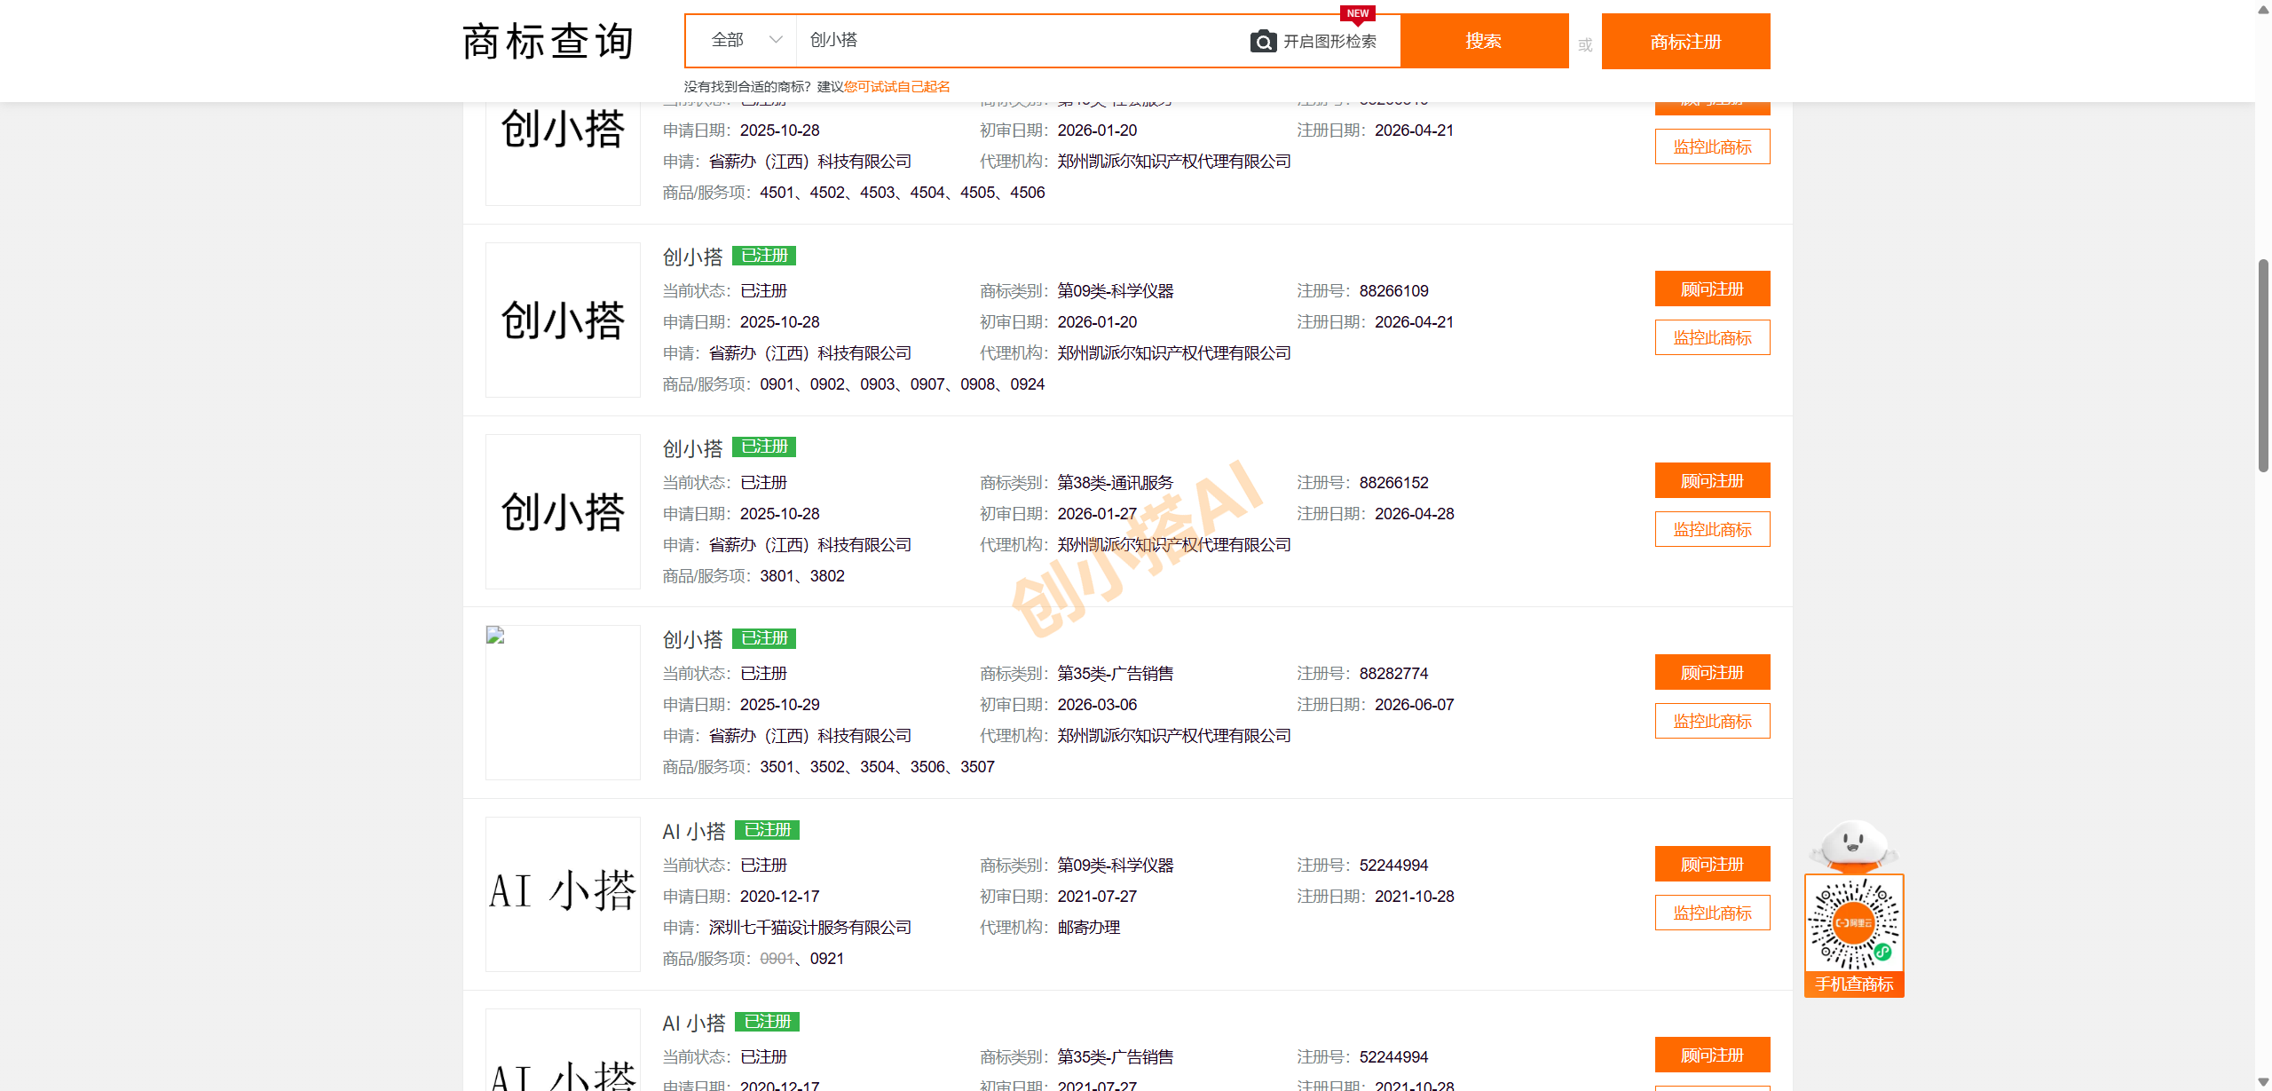2272x1091 pixels.
Task: Click the 已注册 badge in row 88266152
Action: tap(764, 447)
